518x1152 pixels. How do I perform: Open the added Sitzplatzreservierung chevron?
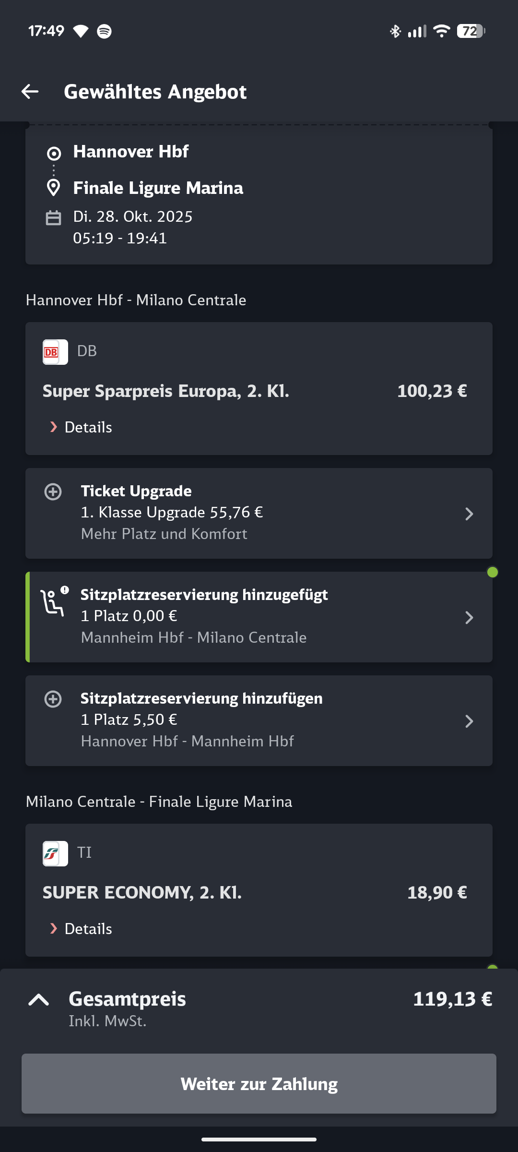point(469,618)
